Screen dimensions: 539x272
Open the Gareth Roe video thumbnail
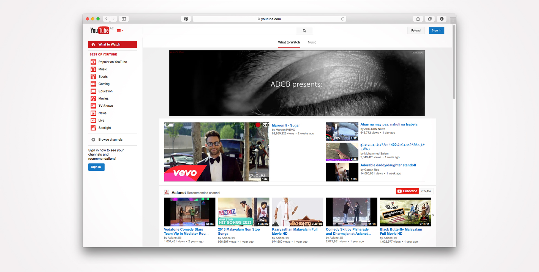point(342,172)
